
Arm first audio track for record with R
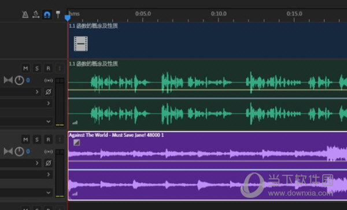[48, 68]
